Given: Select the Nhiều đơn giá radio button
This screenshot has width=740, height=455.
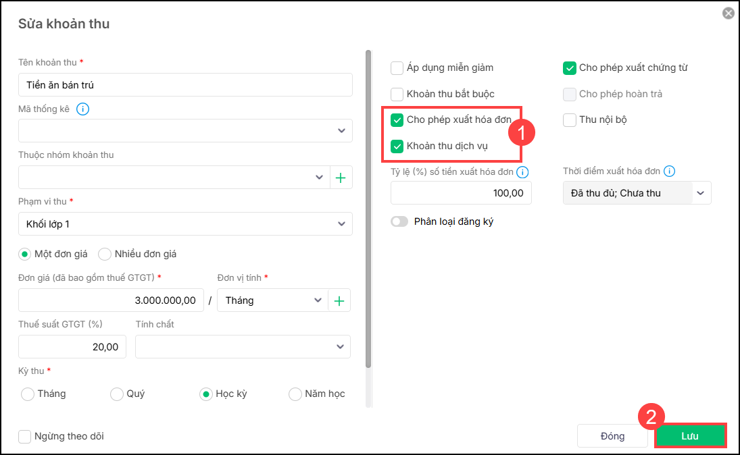Looking at the screenshot, I should pos(105,254).
